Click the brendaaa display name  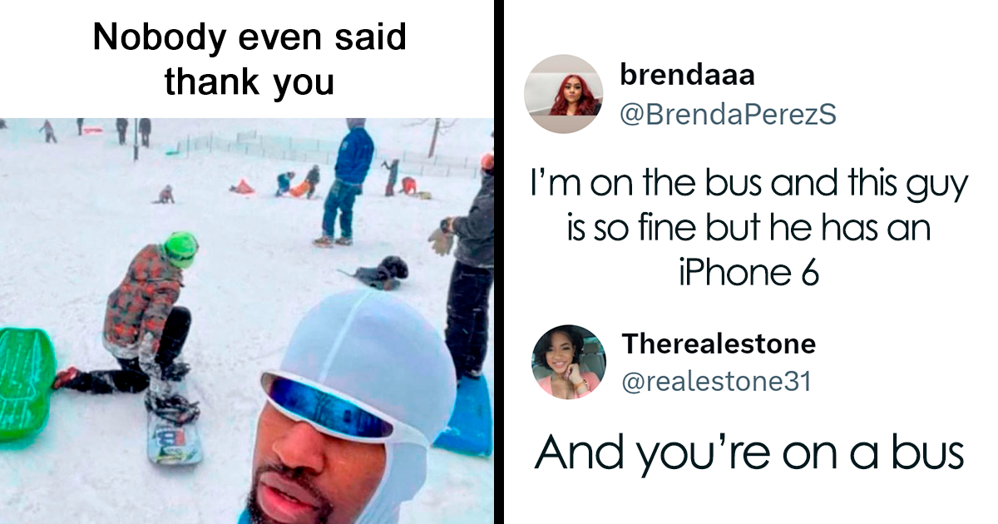point(688,75)
